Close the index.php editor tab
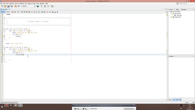Screen dimensions: 195x110 [9, 9]
